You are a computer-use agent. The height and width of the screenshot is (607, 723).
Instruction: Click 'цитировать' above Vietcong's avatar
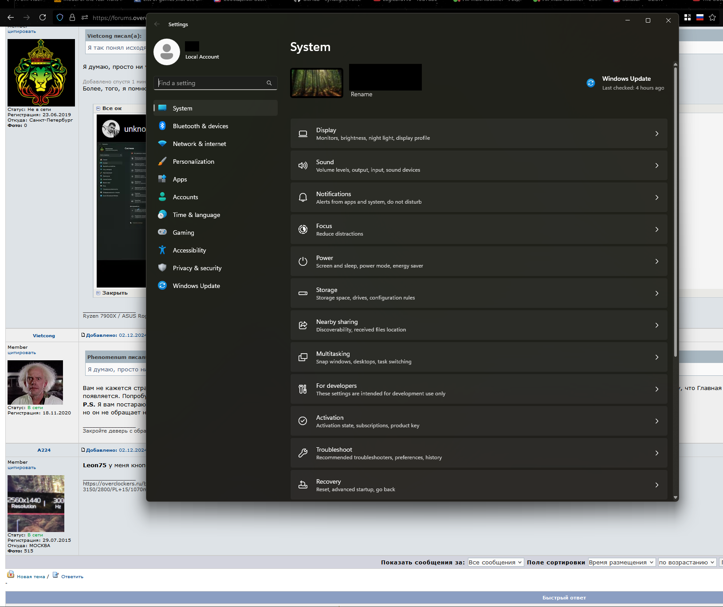click(x=22, y=353)
